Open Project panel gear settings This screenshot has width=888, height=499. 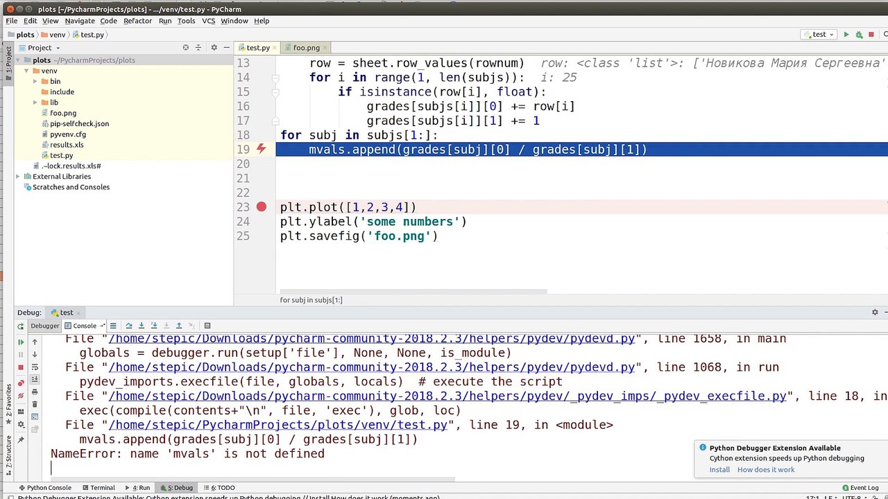[x=214, y=48]
